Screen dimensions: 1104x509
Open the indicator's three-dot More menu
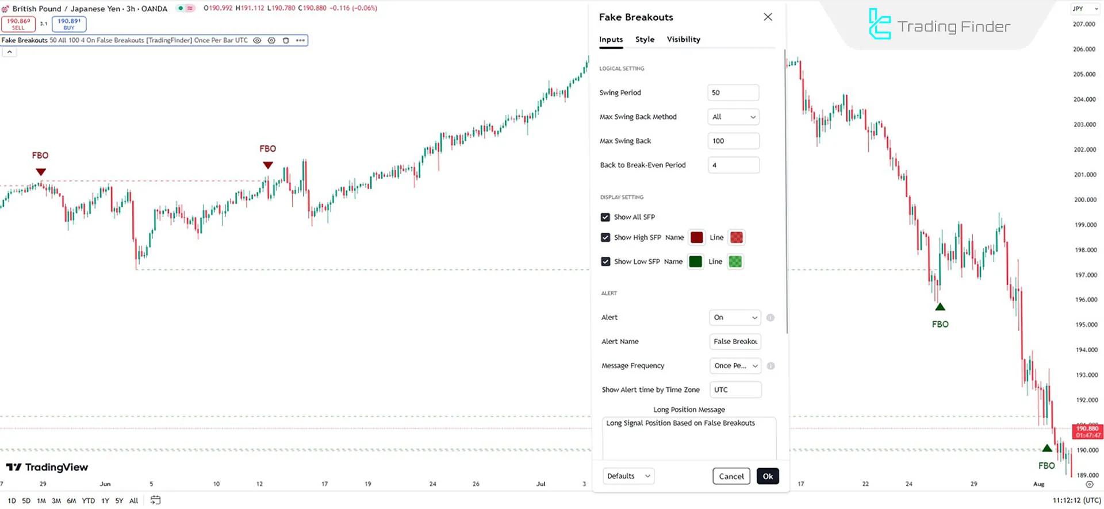click(300, 40)
